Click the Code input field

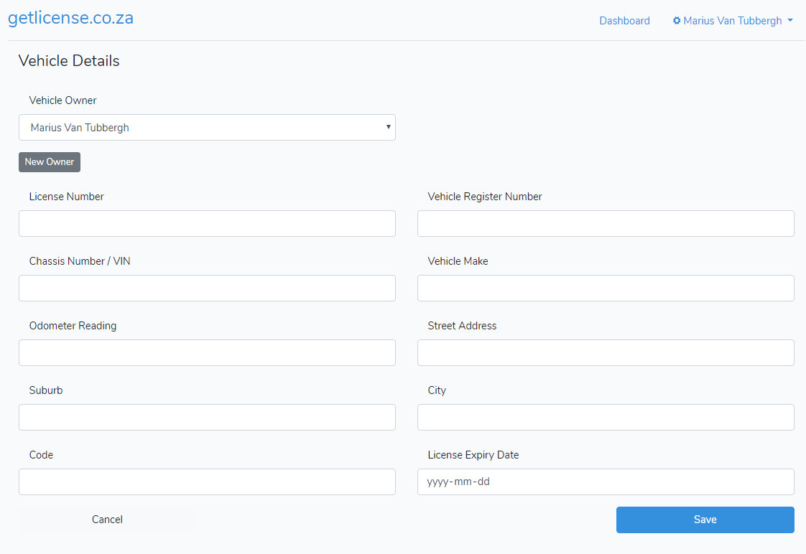207,482
